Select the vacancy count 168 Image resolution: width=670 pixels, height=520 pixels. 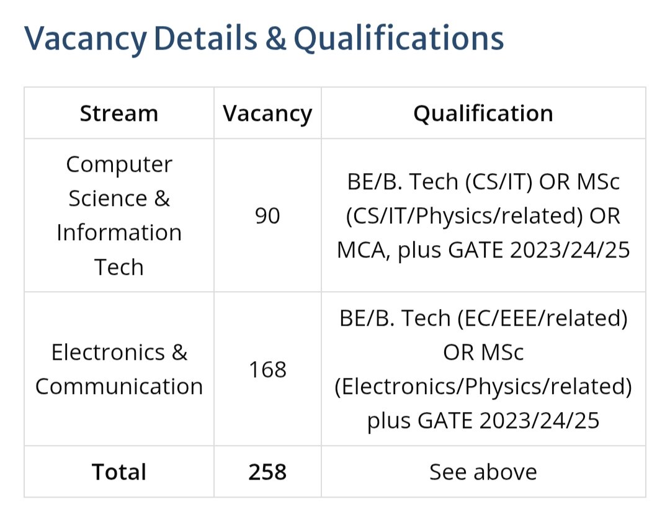pyautogui.click(x=267, y=370)
